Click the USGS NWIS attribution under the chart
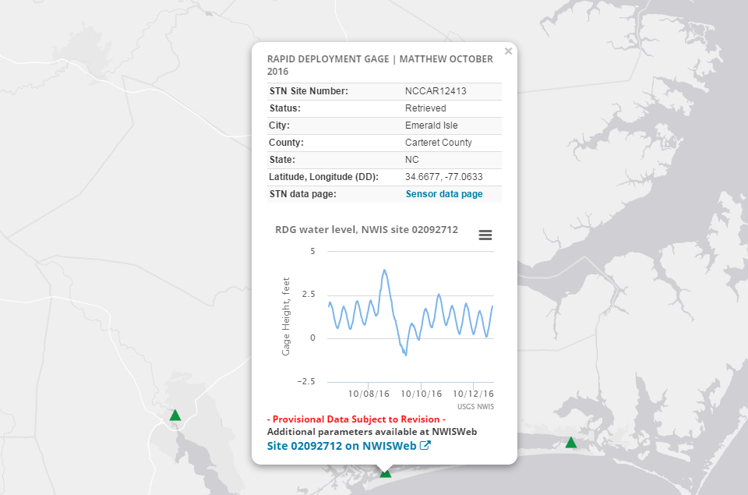The width and height of the screenshot is (748, 495). 475,406
